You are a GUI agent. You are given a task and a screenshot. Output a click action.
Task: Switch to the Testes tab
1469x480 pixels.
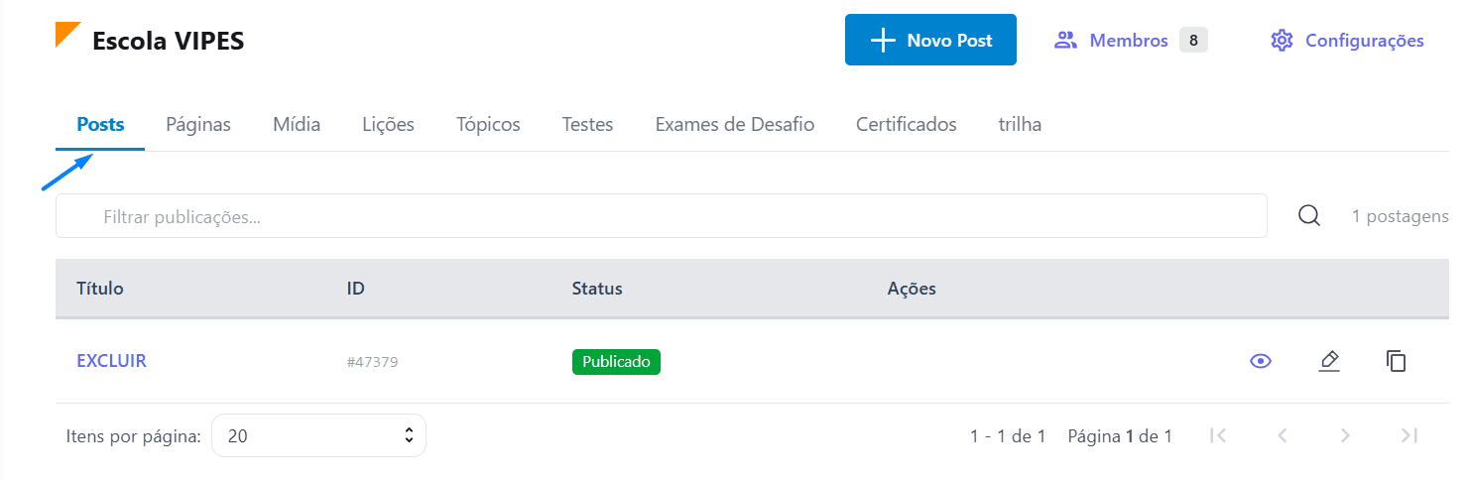pos(587,125)
